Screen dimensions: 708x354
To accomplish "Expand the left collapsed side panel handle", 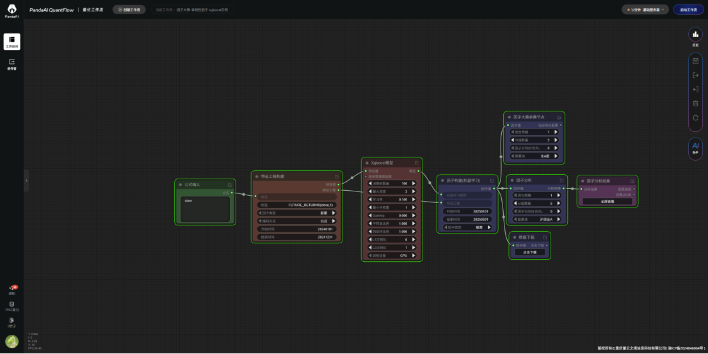I will [26, 180].
